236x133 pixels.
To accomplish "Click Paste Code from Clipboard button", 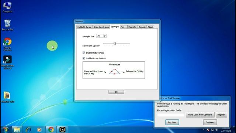I will pyautogui.click(x=200, y=115).
